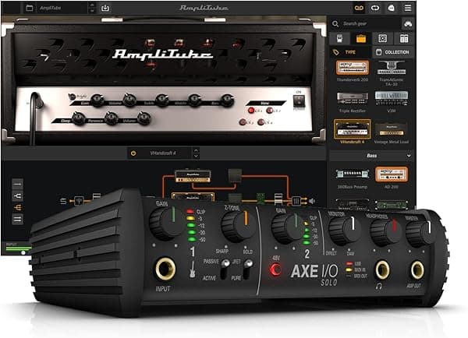This screenshot has height=338, width=468.
Task: Click the amp Treble knob
Action: [161, 100]
